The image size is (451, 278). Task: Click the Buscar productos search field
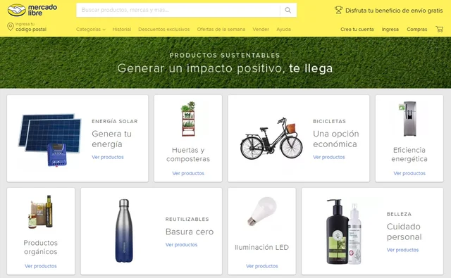[x=178, y=11]
